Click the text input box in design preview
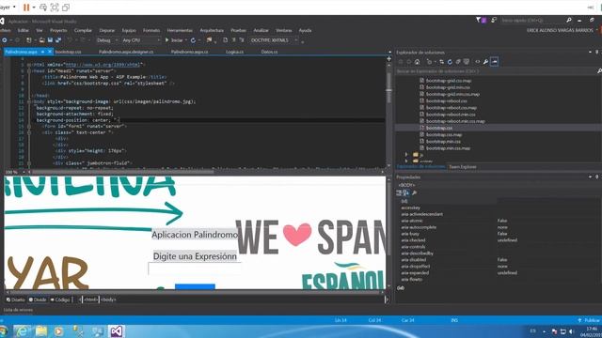The height and width of the screenshot is (338, 602). click(x=195, y=269)
